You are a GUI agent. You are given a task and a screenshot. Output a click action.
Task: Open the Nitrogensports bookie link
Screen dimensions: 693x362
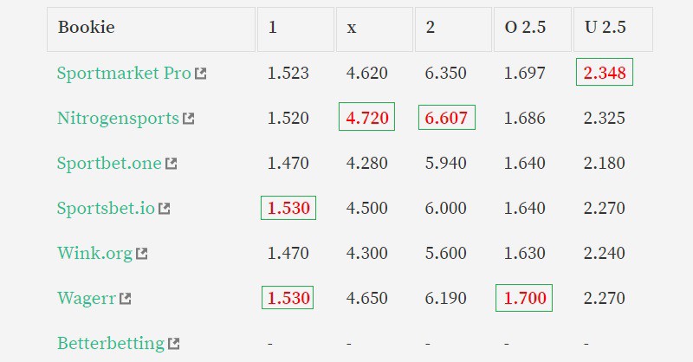118,119
